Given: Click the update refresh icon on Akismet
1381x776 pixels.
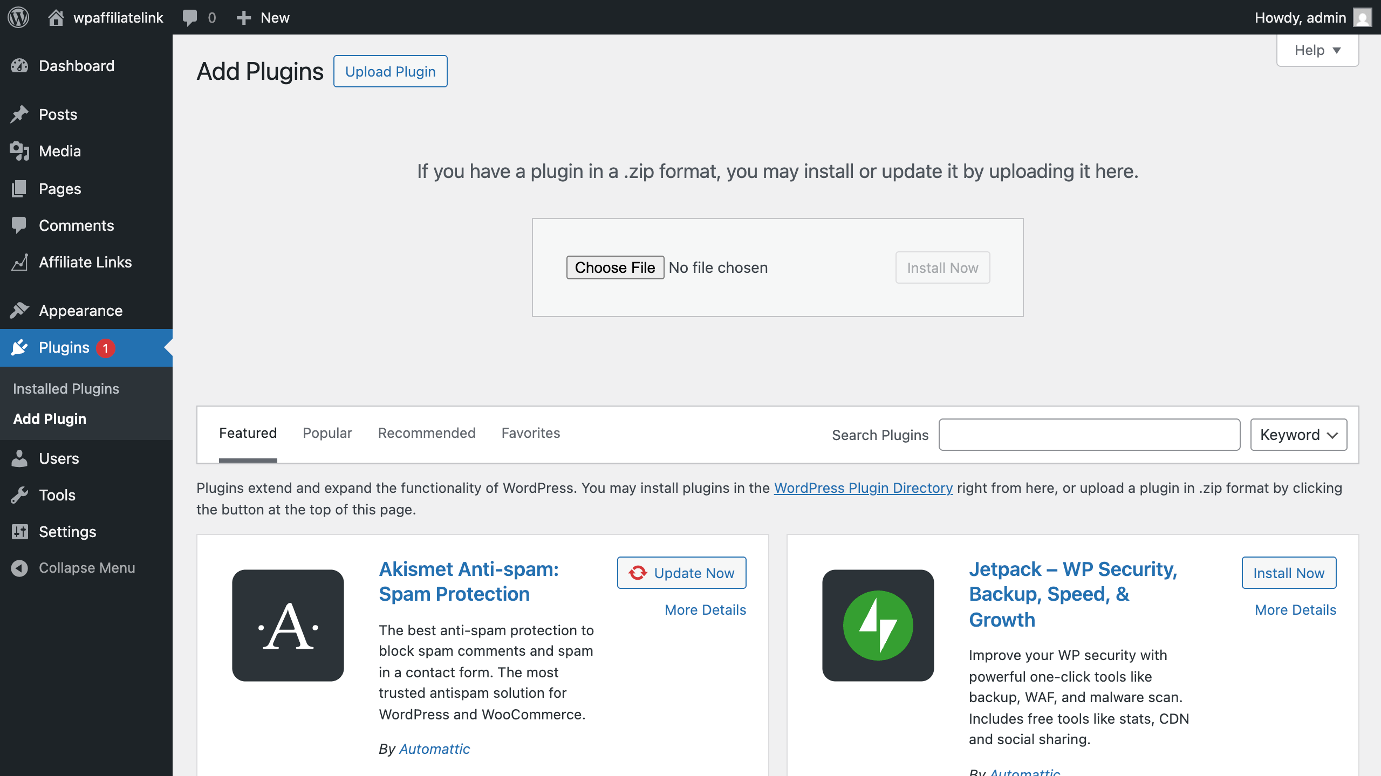Looking at the screenshot, I should coord(638,573).
